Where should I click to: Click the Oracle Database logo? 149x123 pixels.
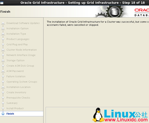pyautogui.click(x=142, y=12)
